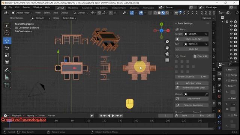Switch orthographic/perspective grid icon

click(x=167, y=60)
